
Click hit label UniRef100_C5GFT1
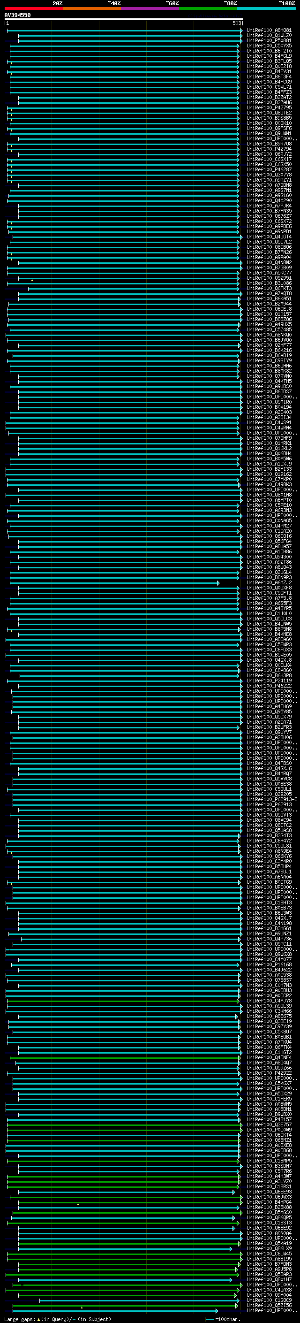click(269, 593)
